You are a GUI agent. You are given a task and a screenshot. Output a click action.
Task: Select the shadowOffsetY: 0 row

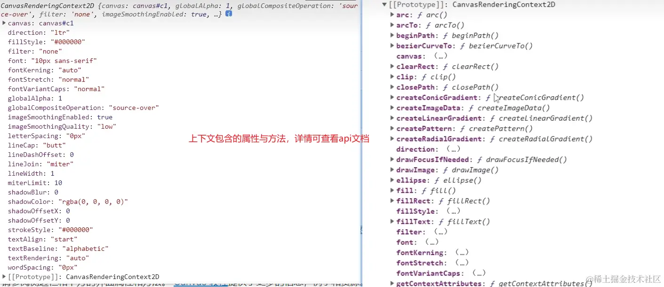pyautogui.click(x=39, y=220)
